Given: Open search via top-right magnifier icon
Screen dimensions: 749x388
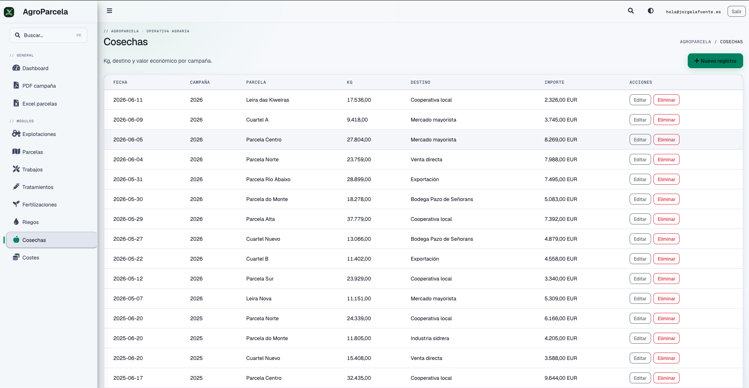Looking at the screenshot, I should (x=631, y=11).
